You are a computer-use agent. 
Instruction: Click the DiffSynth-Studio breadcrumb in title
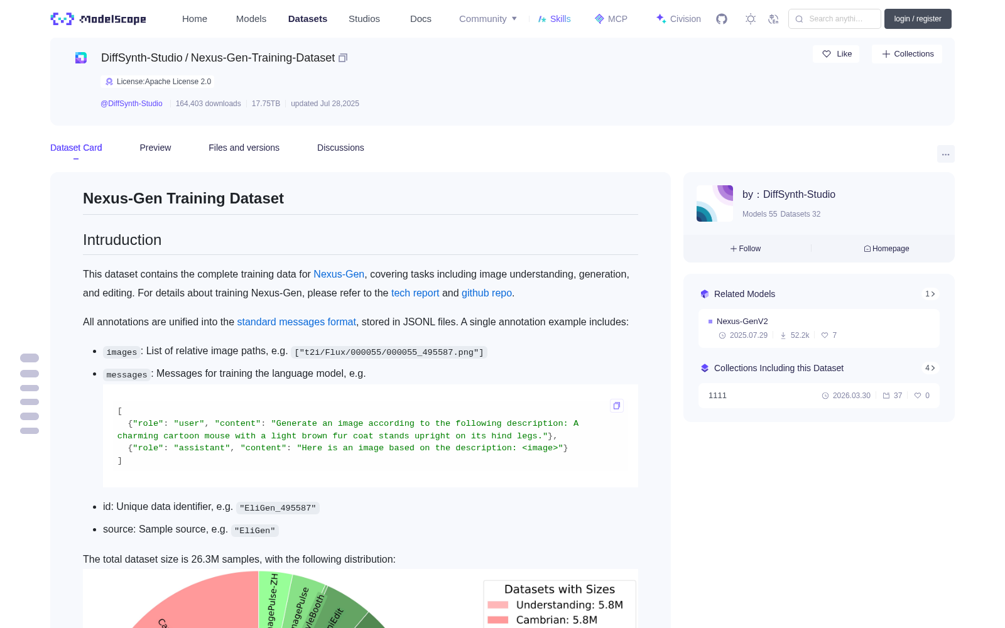tap(142, 58)
